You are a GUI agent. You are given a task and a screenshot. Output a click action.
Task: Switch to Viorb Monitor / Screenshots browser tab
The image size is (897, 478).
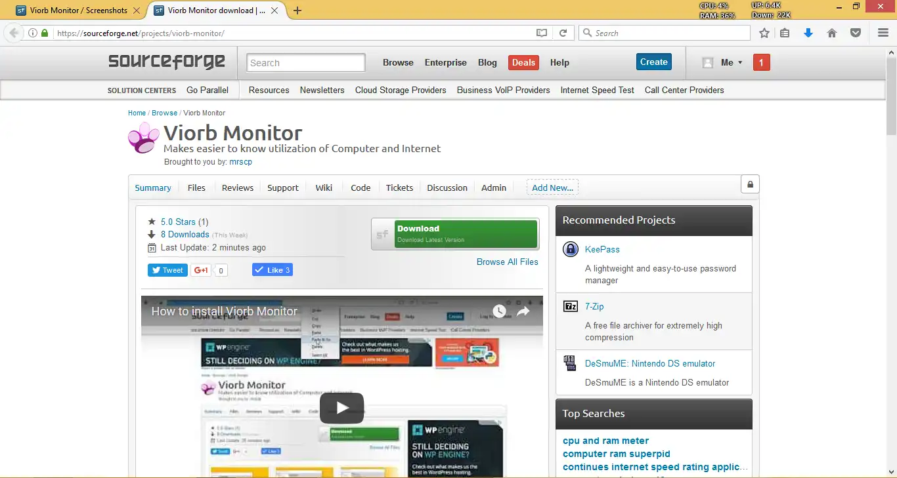click(x=79, y=10)
